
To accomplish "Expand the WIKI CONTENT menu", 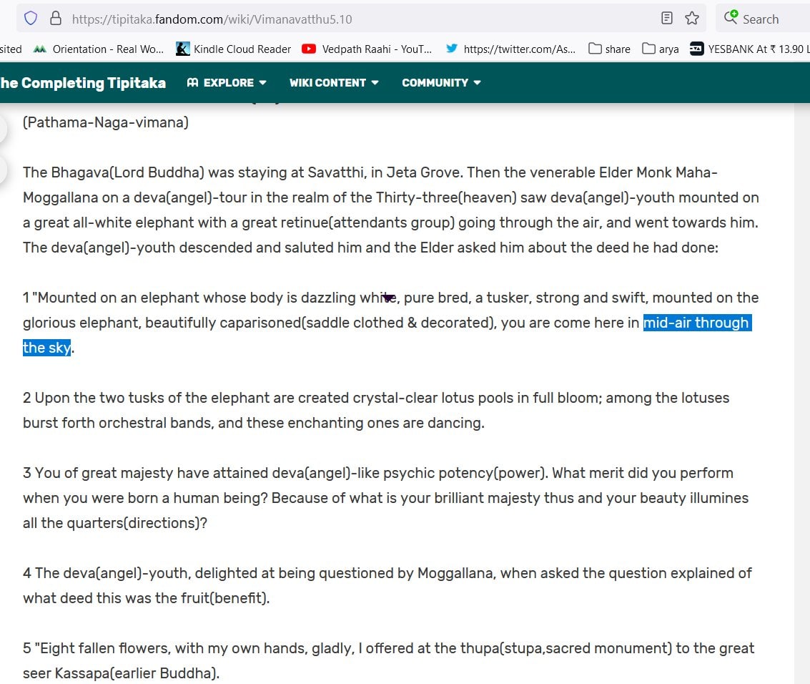I will pos(334,83).
